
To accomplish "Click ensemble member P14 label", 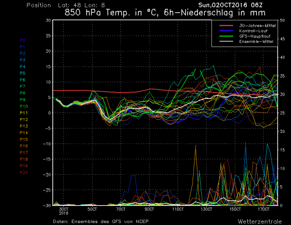I will (24, 132).
